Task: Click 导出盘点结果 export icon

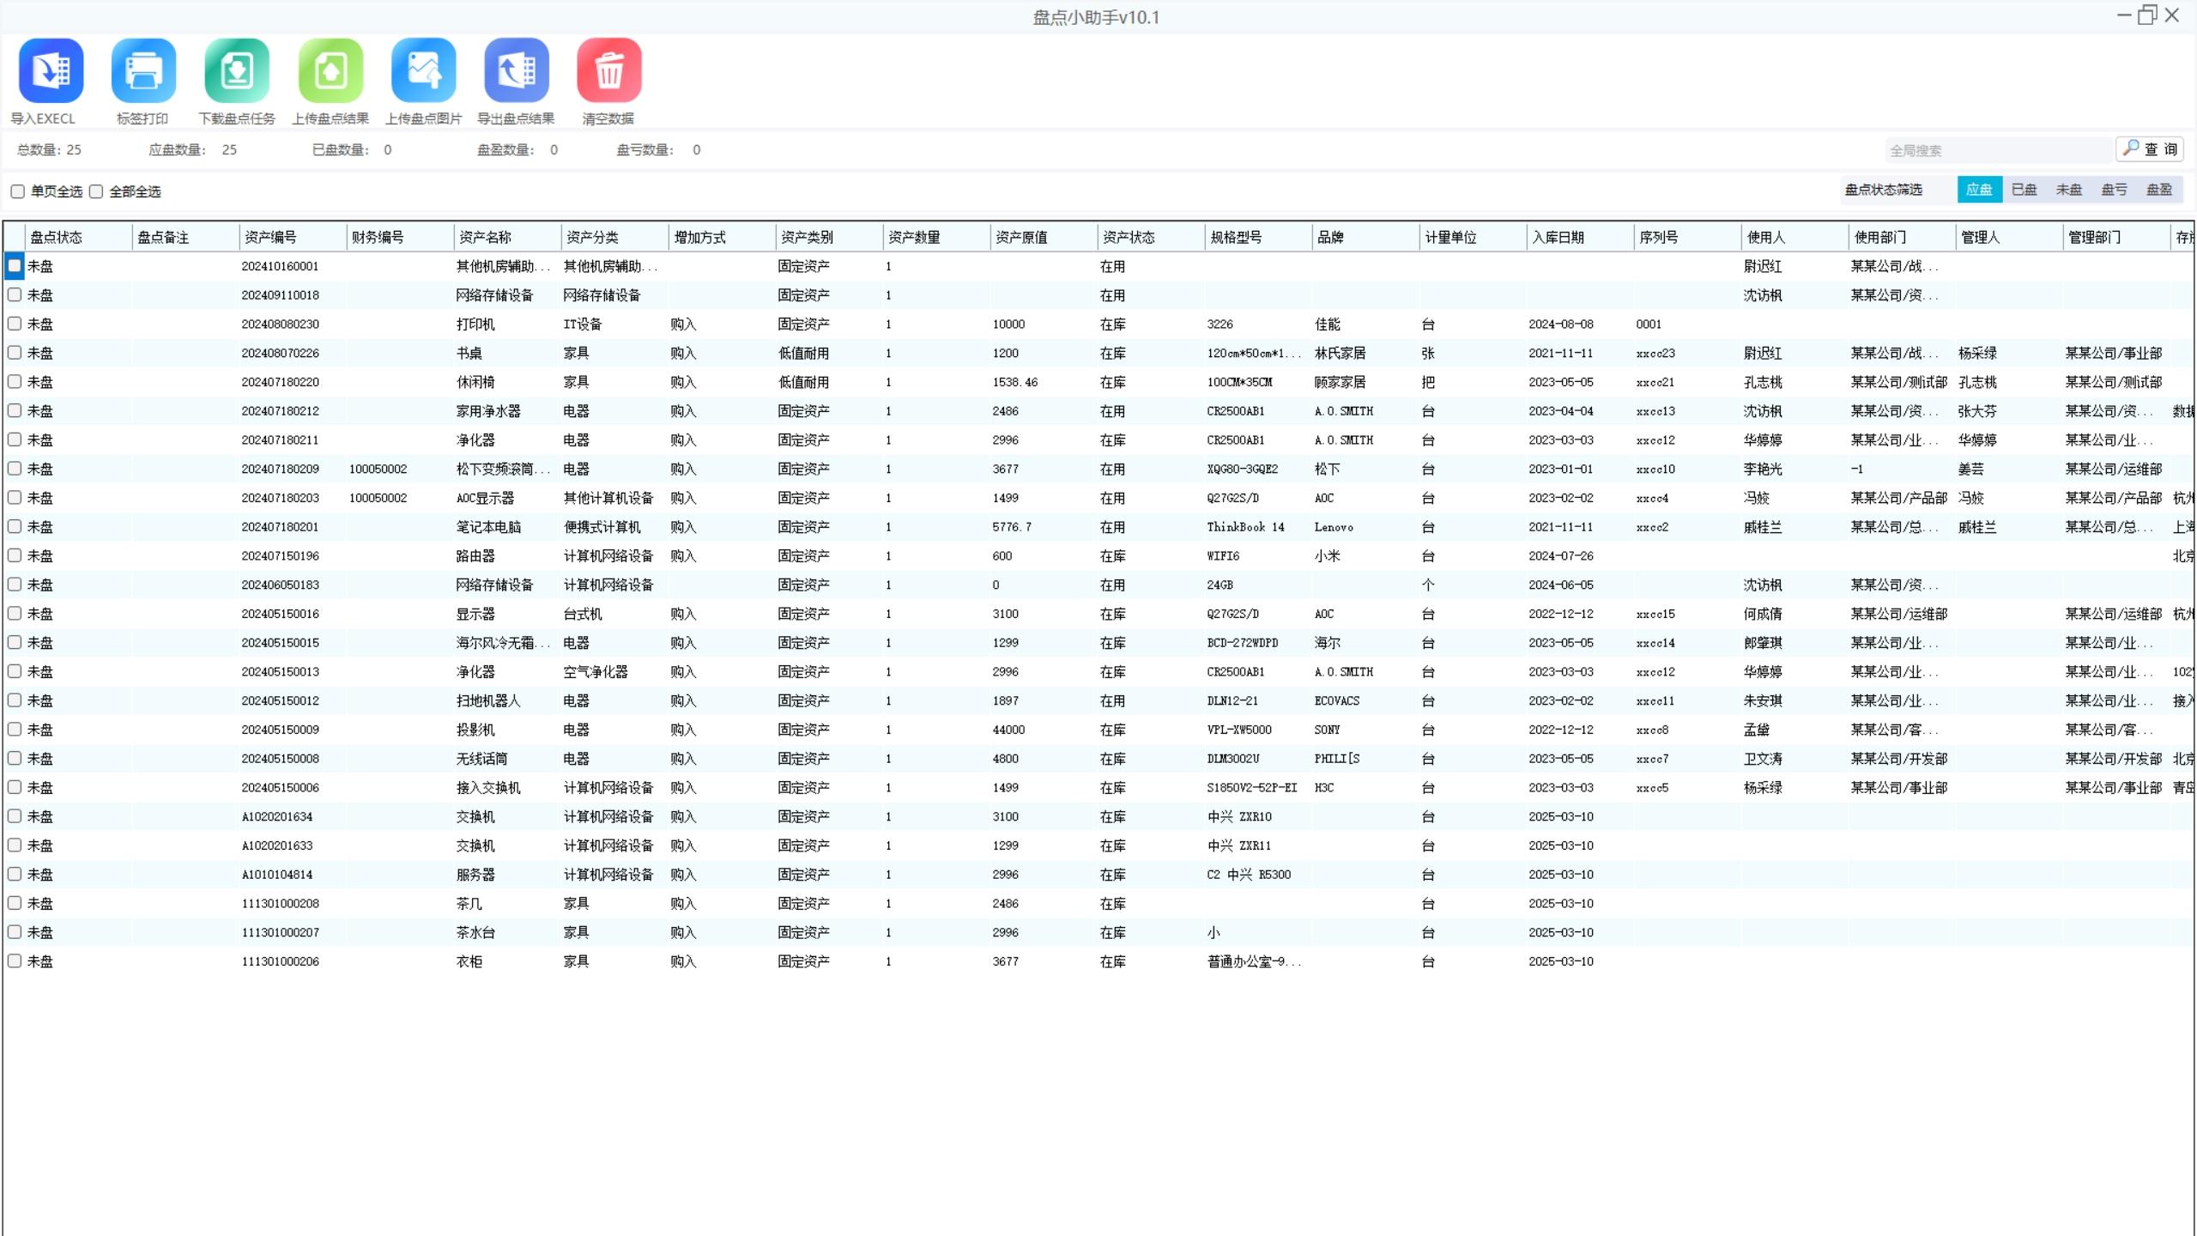Action: coord(516,70)
